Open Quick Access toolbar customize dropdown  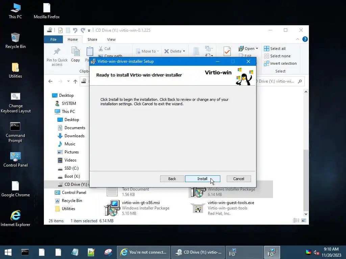89,30
